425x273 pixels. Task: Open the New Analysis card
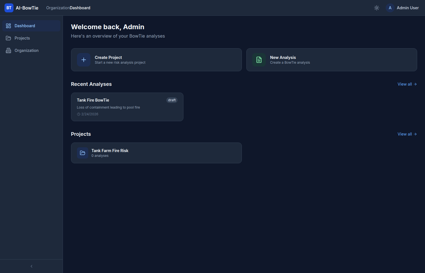tap(331, 60)
